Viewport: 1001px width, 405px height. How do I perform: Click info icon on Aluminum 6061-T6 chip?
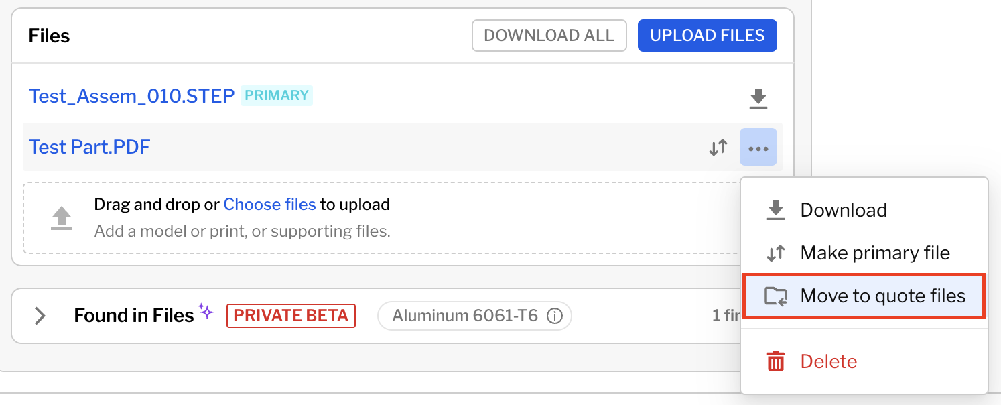554,316
